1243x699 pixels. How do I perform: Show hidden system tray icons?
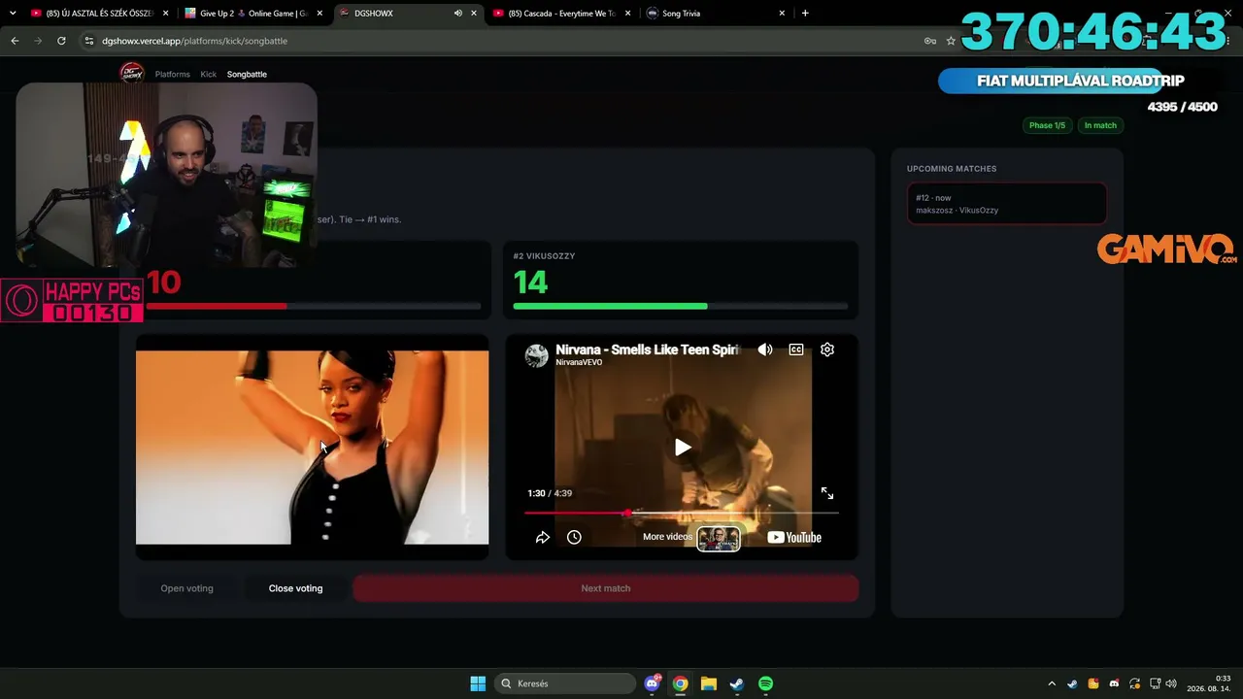click(x=1052, y=683)
